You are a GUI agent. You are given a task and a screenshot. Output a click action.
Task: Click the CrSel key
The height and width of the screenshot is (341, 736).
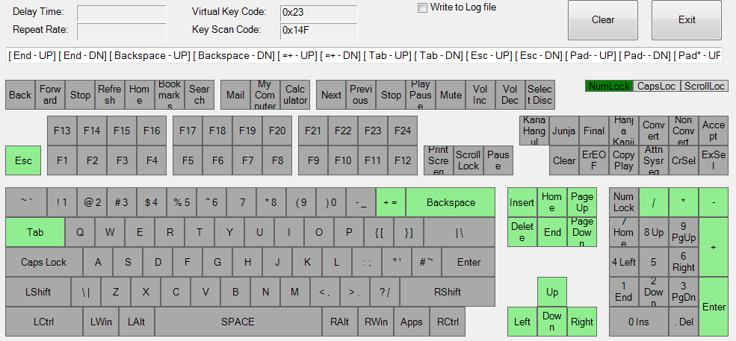pyautogui.click(x=684, y=160)
